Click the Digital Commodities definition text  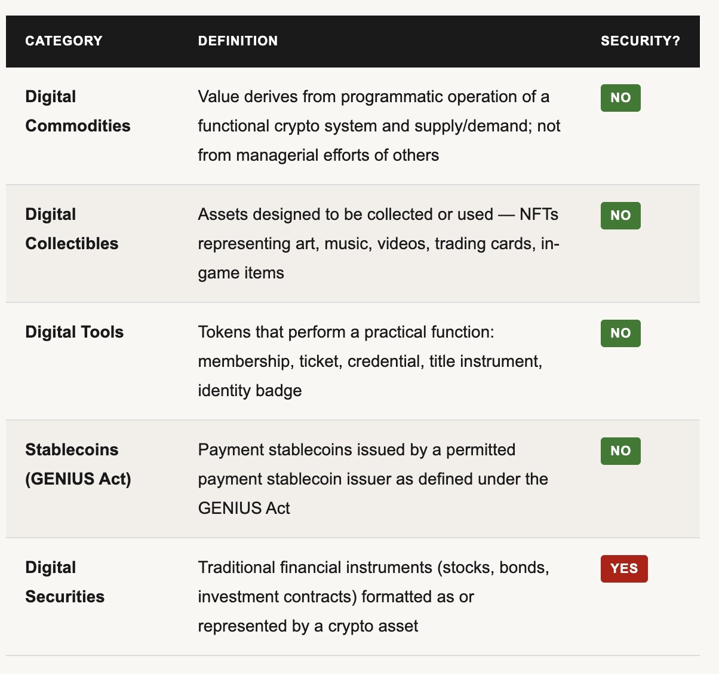pyautogui.click(x=379, y=126)
